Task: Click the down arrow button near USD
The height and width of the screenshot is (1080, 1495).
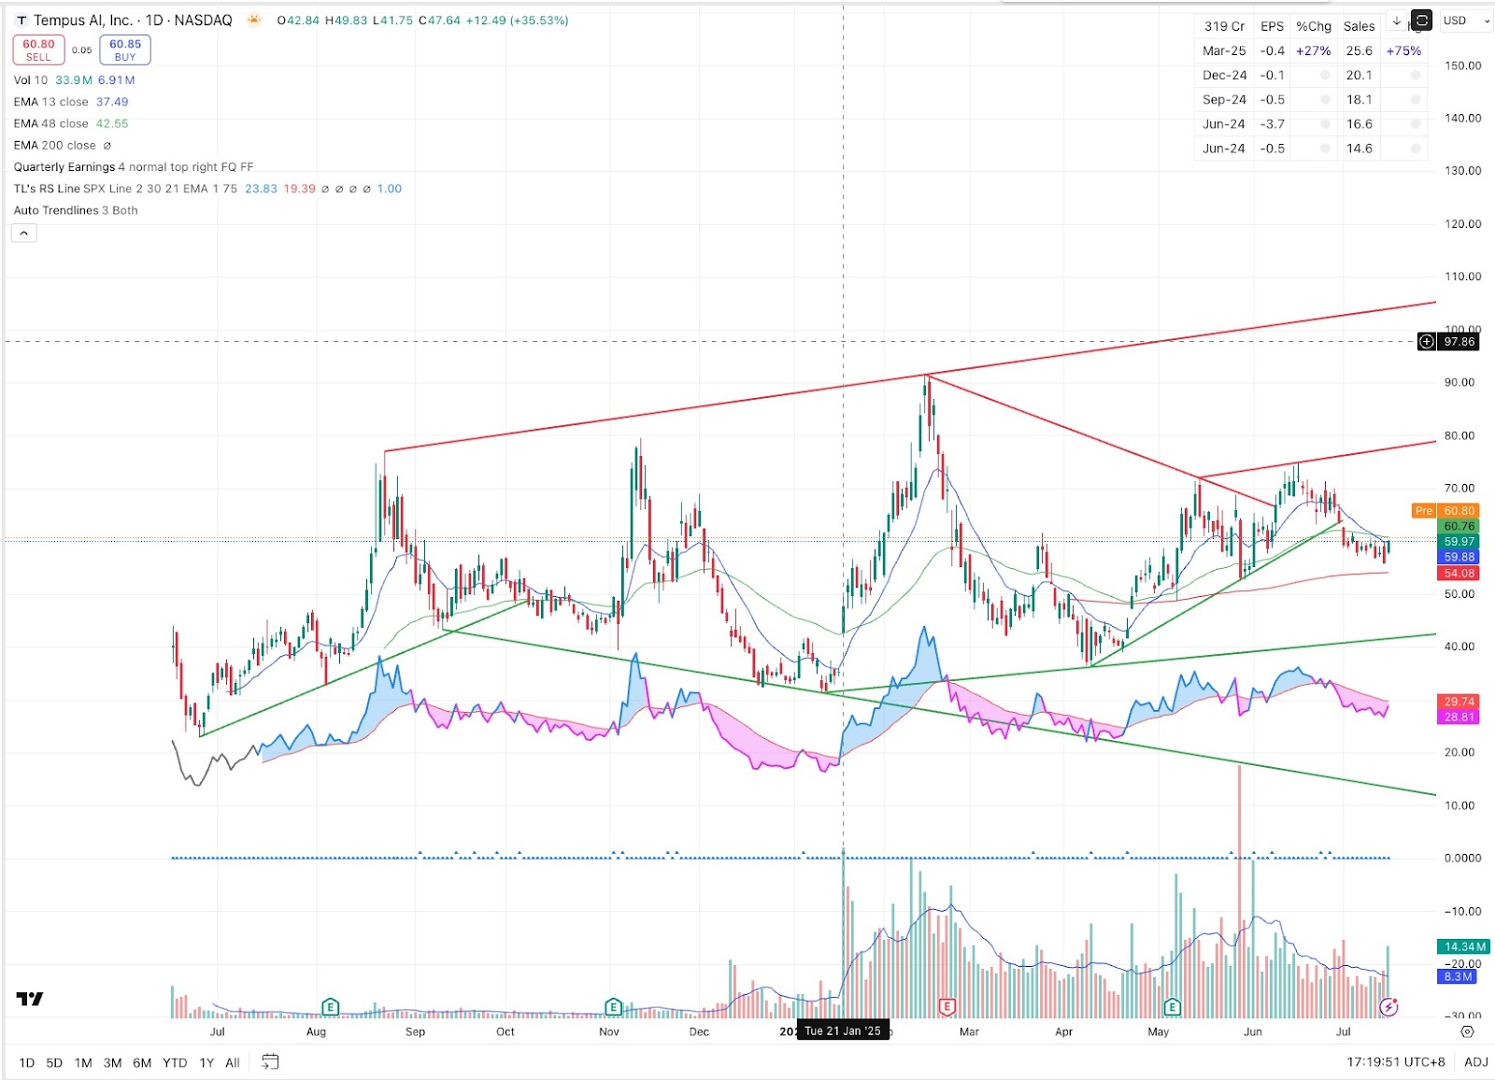Action: (x=1397, y=21)
